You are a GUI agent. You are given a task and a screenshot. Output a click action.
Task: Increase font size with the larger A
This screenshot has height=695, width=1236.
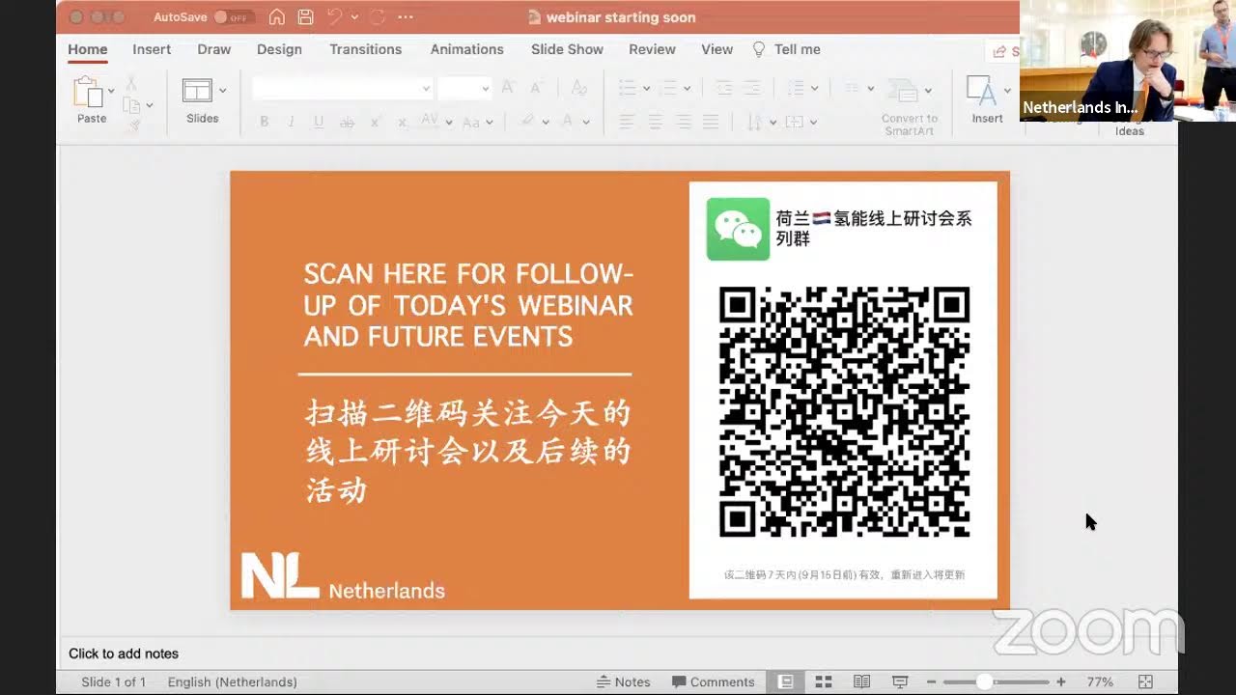[x=508, y=89]
